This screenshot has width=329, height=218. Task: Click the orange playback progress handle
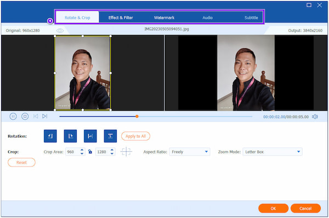[137, 116]
